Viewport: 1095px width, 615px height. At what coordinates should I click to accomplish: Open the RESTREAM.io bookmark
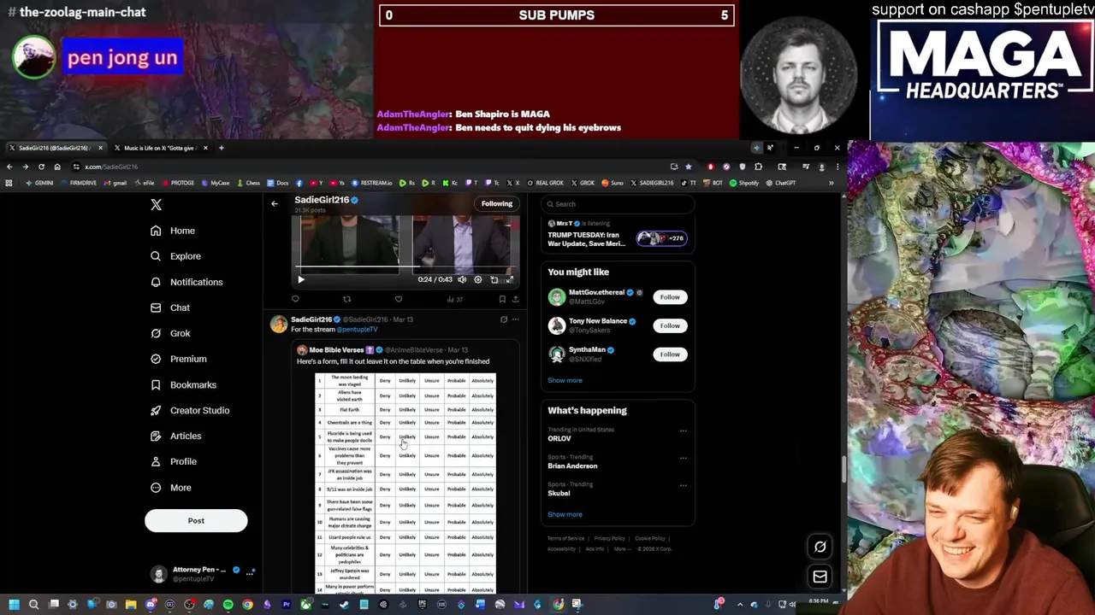(x=372, y=183)
